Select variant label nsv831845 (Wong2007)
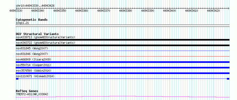The image size is (237, 100). [32, 48]
